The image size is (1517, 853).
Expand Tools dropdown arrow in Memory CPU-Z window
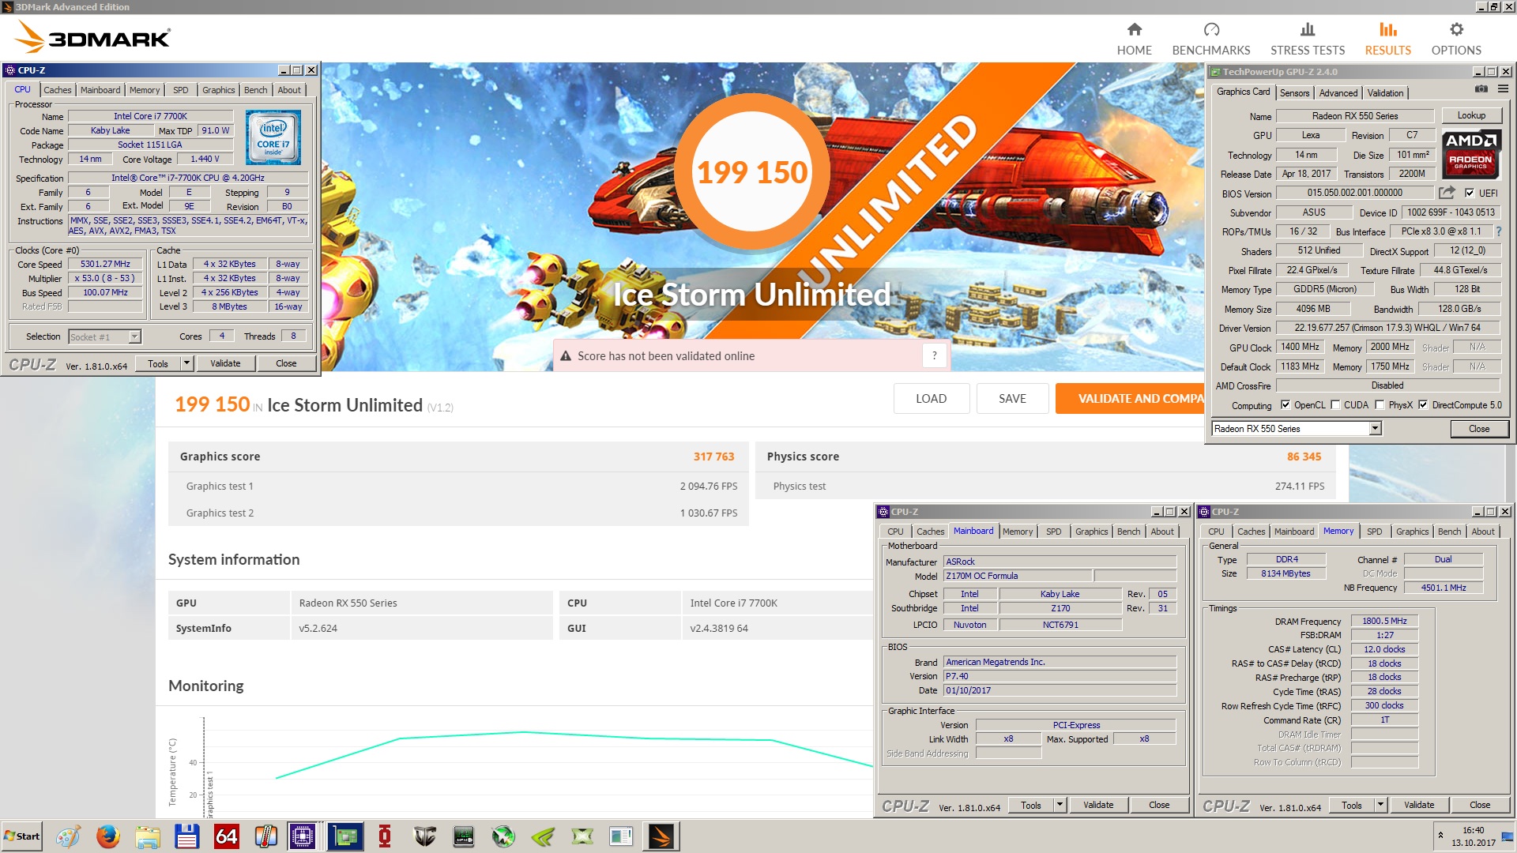(1380, 805)
